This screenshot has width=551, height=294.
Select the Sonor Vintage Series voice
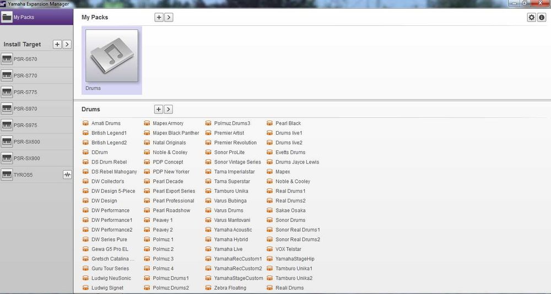click(237, 162)
